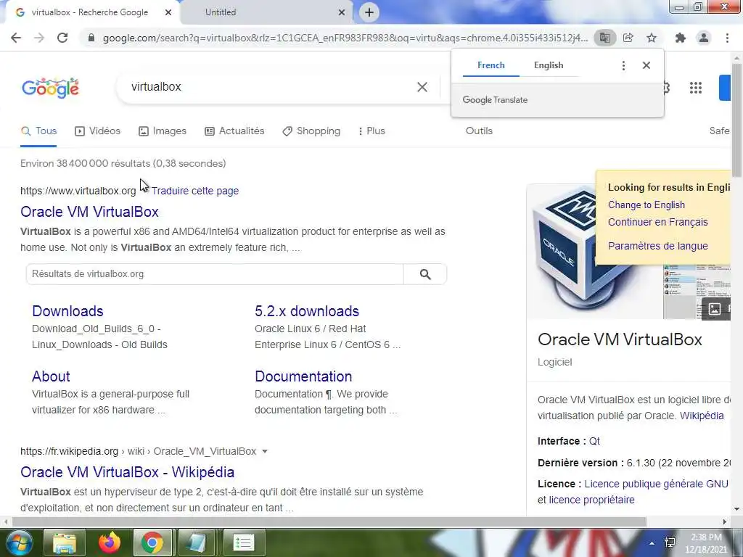Open Oracle VM VirtualBox - Wikipédia result
Viewport: 743px width, 557px height.
point(128,472)
